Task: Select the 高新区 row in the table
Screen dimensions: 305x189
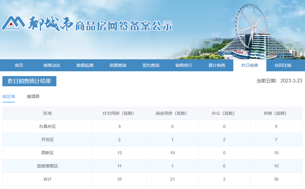Action: click(47, 153)
